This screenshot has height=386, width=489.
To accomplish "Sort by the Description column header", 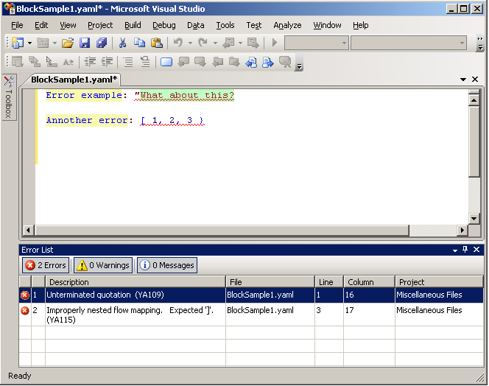I will (136, 282).
